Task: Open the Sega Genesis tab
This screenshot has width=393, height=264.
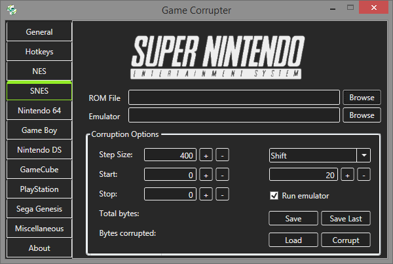Action: (39, 208)
